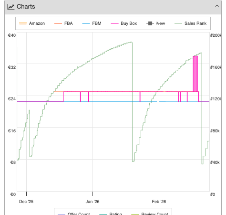Click the Charts panel title
Image resolution: width=226 pixels, height=215 pixels.
click(x=26, y=7)
